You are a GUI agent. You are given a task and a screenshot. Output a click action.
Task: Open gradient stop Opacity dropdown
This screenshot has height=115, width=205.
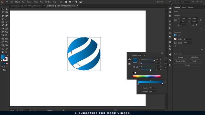tap(156, 88)
